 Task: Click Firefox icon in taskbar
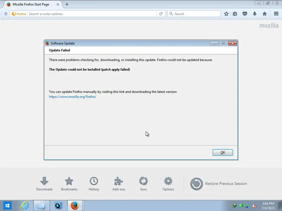tap(75, 206)
